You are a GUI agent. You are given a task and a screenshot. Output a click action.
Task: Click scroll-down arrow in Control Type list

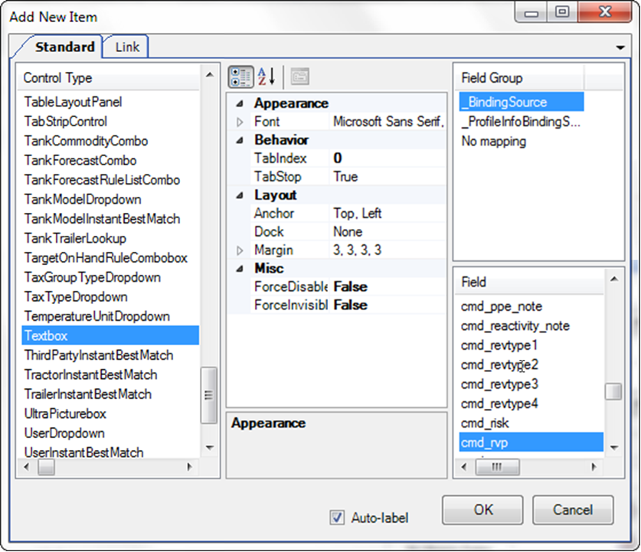pos(210,448)
